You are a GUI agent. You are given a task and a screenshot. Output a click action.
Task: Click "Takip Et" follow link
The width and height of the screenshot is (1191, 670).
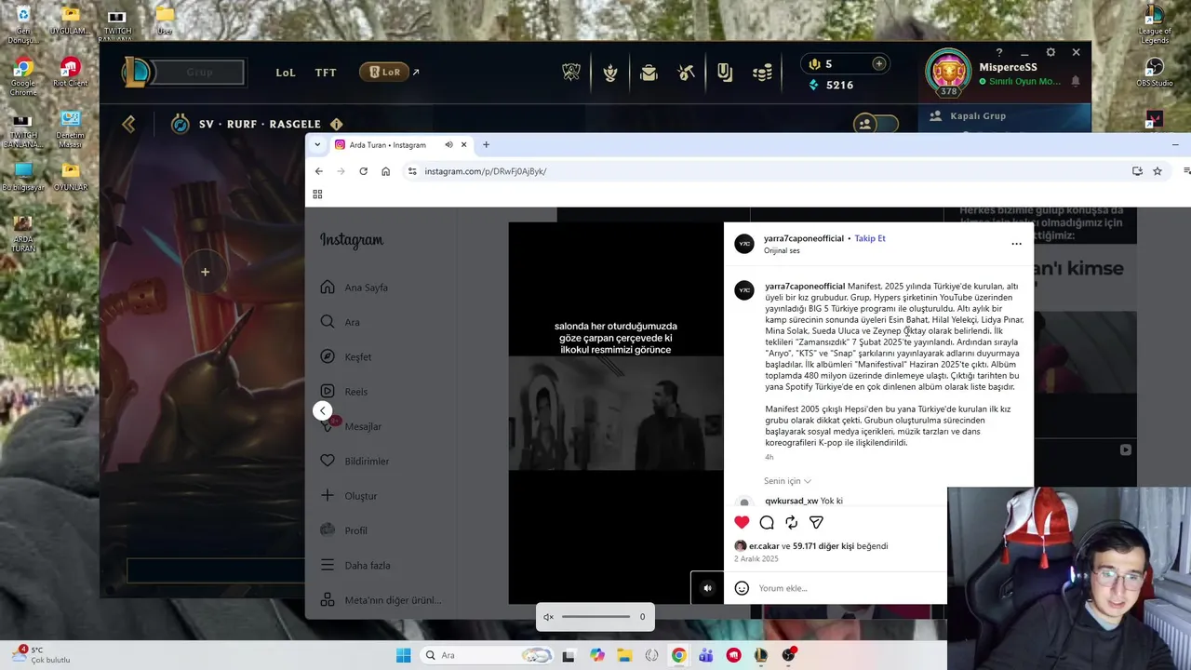870,238
